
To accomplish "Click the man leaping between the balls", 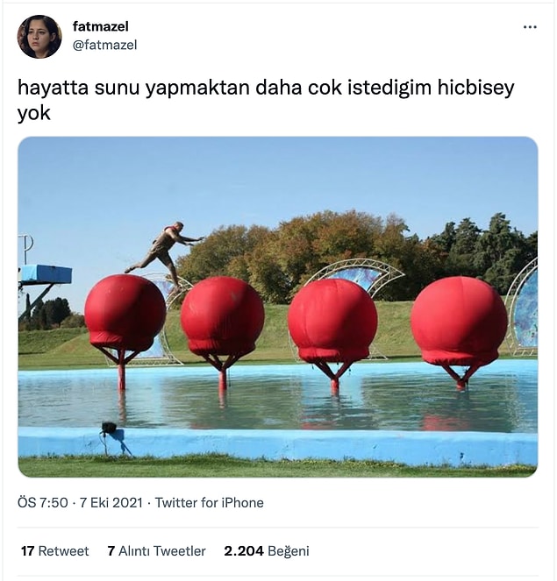I will 164,254.
